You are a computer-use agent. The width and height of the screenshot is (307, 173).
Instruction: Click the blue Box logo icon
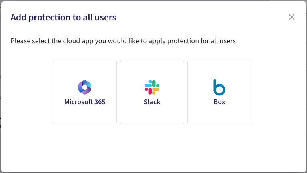[x=219, y=87]
